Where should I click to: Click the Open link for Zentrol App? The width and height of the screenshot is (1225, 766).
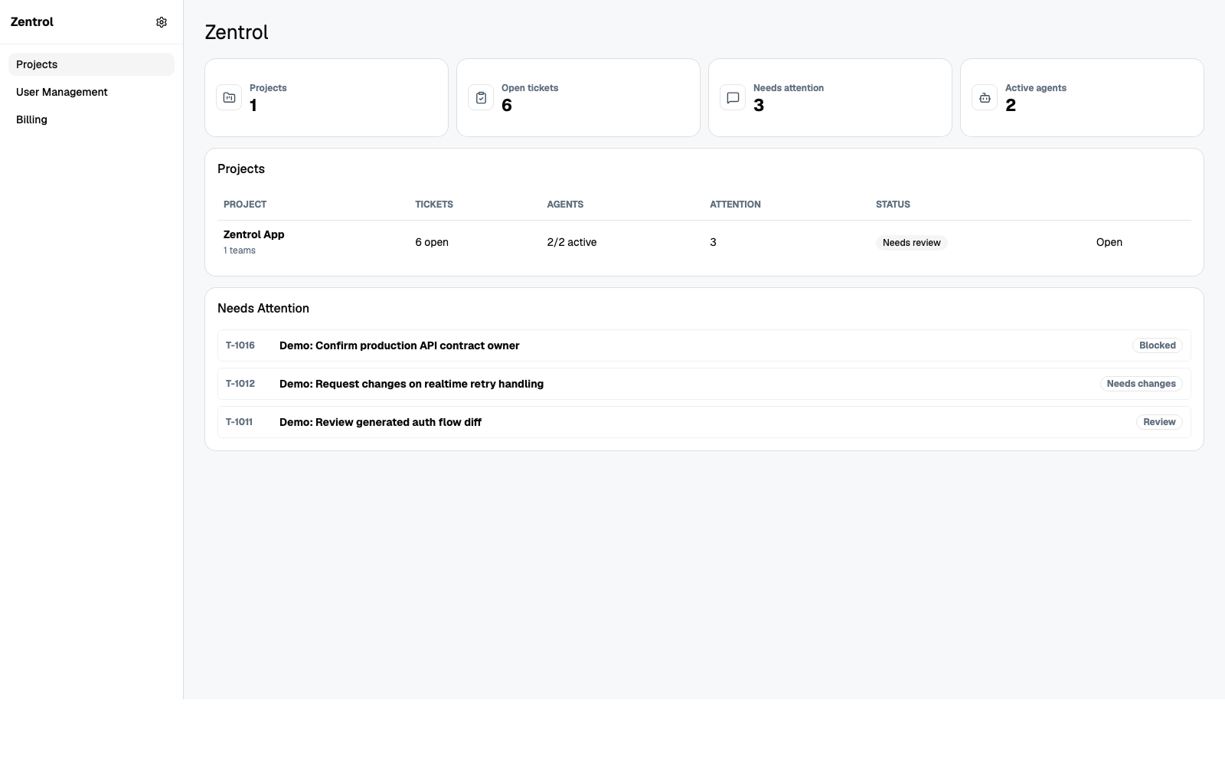(x=1109, y=242)
